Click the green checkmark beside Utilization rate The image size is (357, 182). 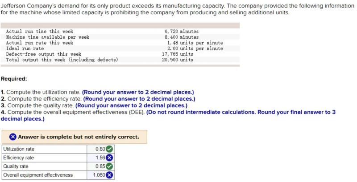[109, 149]
